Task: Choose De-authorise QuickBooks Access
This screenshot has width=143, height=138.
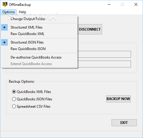Action: [x=39, y=57]
